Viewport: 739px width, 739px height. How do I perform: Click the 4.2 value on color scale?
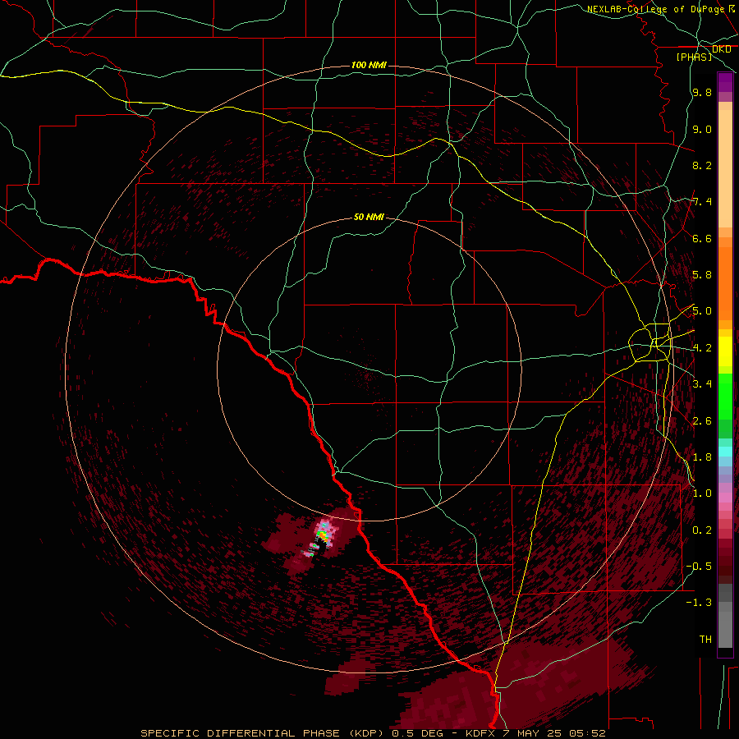pos(702,348)
